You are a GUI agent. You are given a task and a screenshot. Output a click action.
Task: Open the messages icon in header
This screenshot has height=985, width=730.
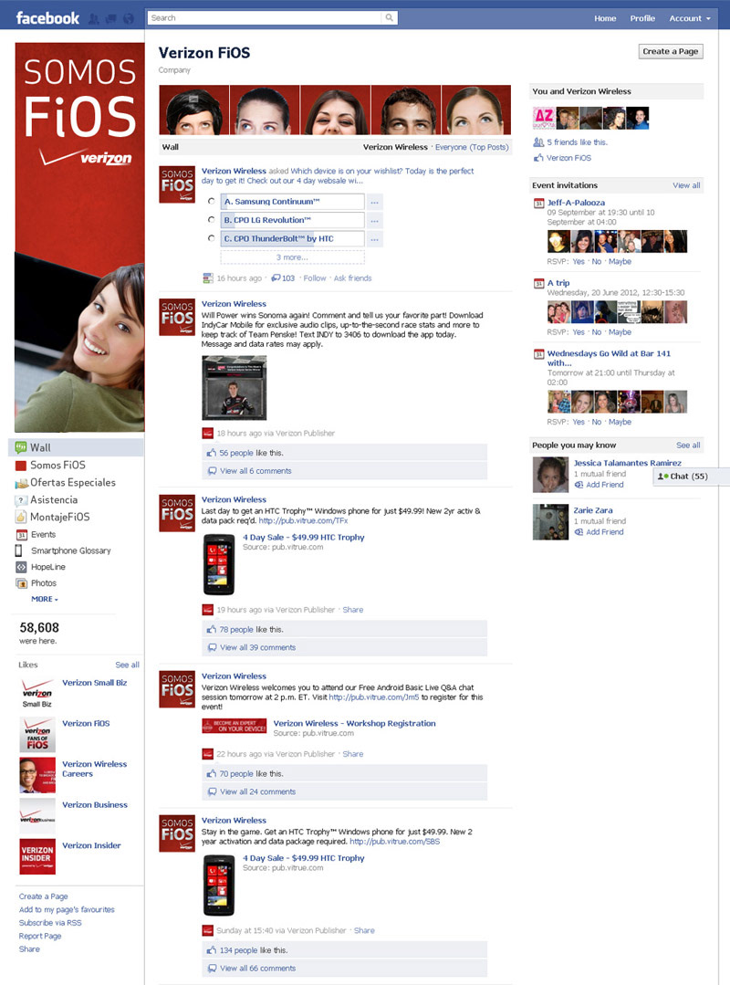coord(111,19)
